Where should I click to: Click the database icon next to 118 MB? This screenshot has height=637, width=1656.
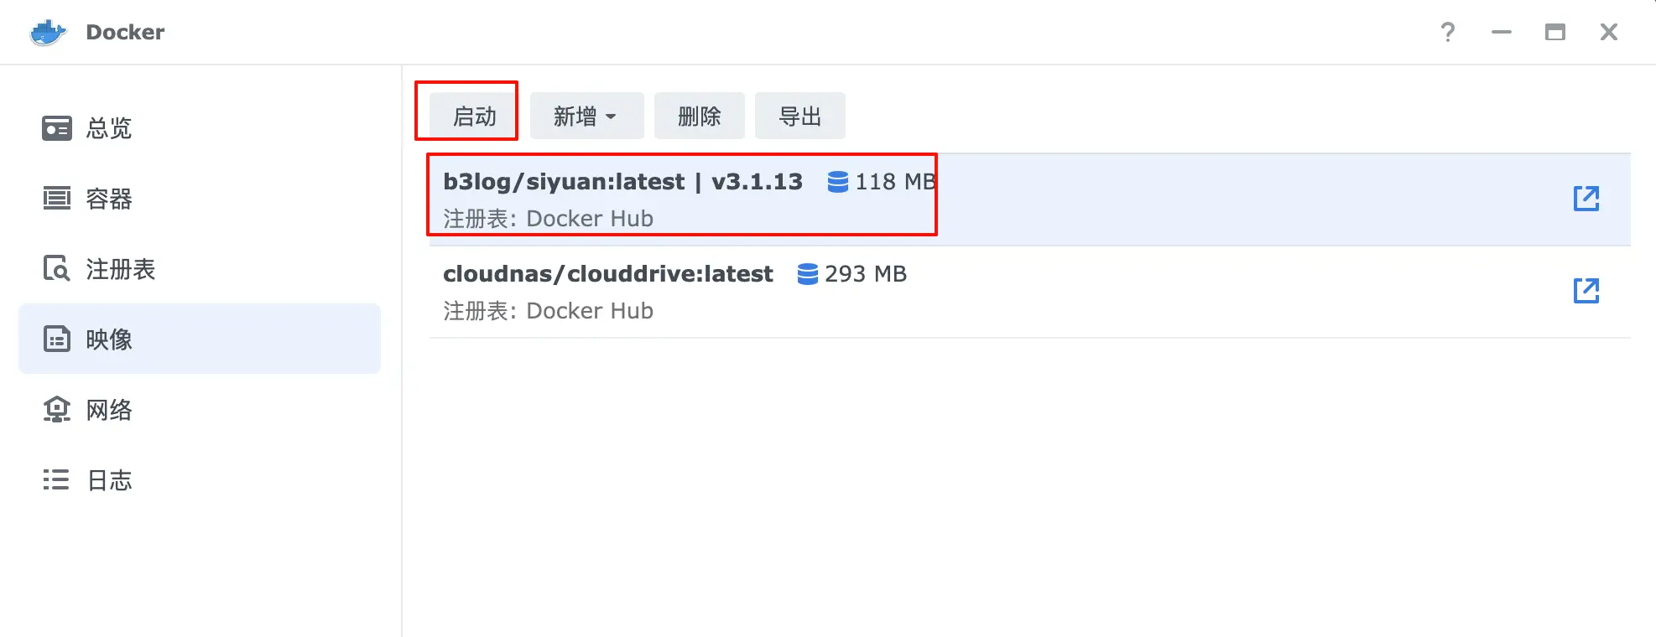(836, 181)
